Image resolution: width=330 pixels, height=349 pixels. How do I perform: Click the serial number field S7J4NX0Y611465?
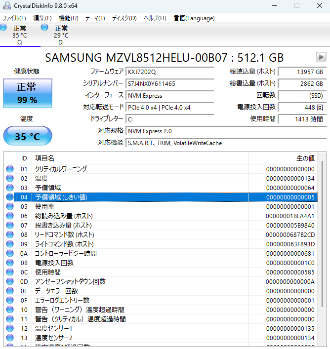coord(169,84)
